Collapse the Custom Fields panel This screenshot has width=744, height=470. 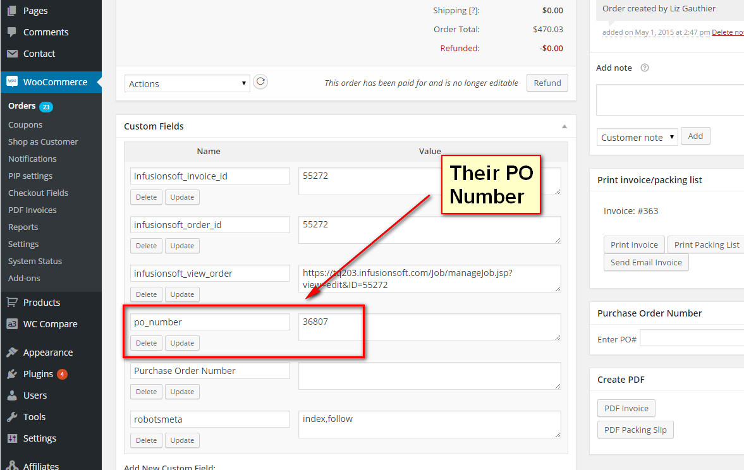tap(563, 126)
